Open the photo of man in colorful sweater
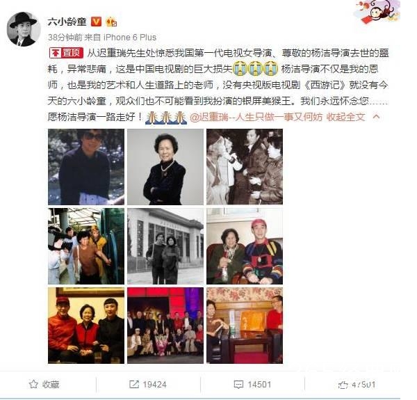The width and height of the screenshot is (417, 400). (x=245, y=246)
